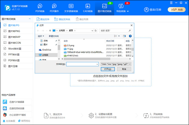The height and width of the screenshot is (125, 189).
Task: Collapse the 图片格式转换 sidebar section
Action: pos(30,19)
